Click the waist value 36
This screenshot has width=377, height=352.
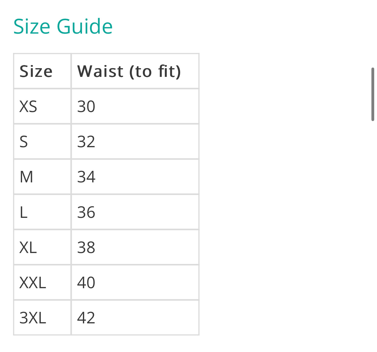(86, 212)
